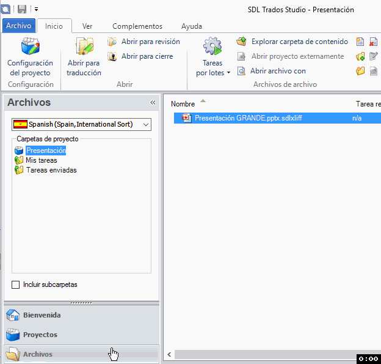
Task: Click the Abrir proyecto externamente icon
Action: click(241, 56)
